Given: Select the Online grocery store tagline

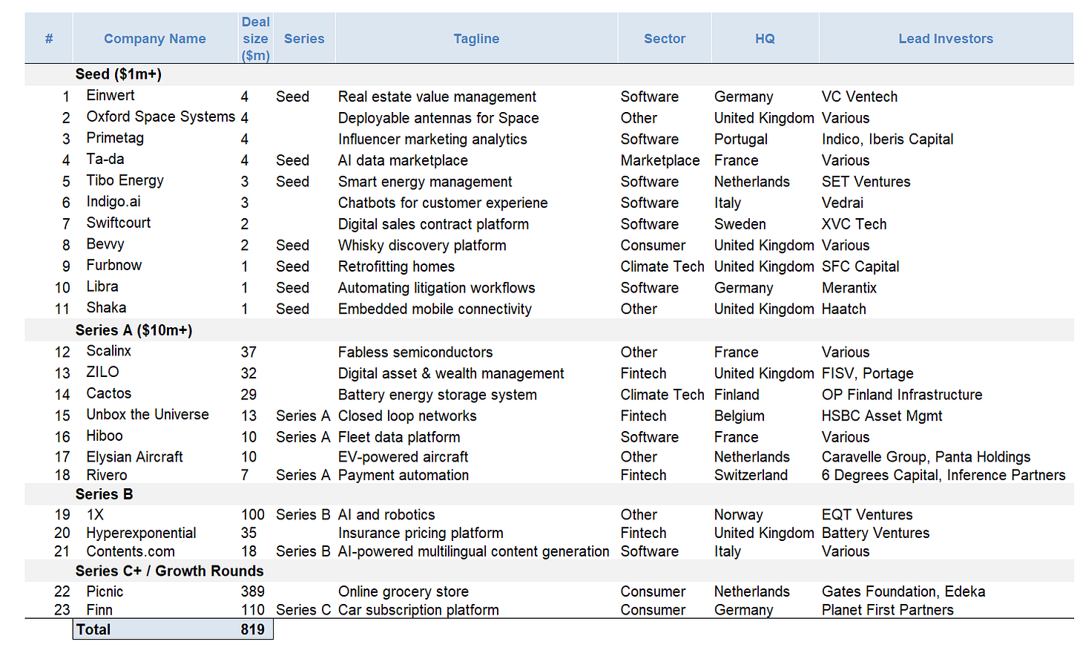Looking at the screenshot, I should (x=404, y=591).
